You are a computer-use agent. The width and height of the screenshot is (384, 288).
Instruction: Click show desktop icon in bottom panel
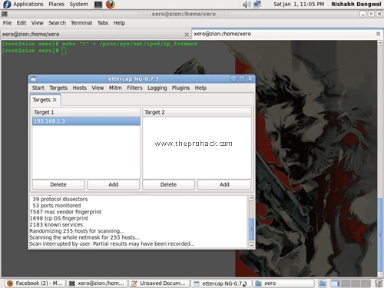pos(323,283)
